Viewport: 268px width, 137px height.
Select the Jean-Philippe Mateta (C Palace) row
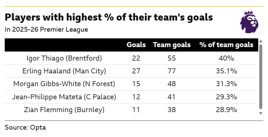131,97
